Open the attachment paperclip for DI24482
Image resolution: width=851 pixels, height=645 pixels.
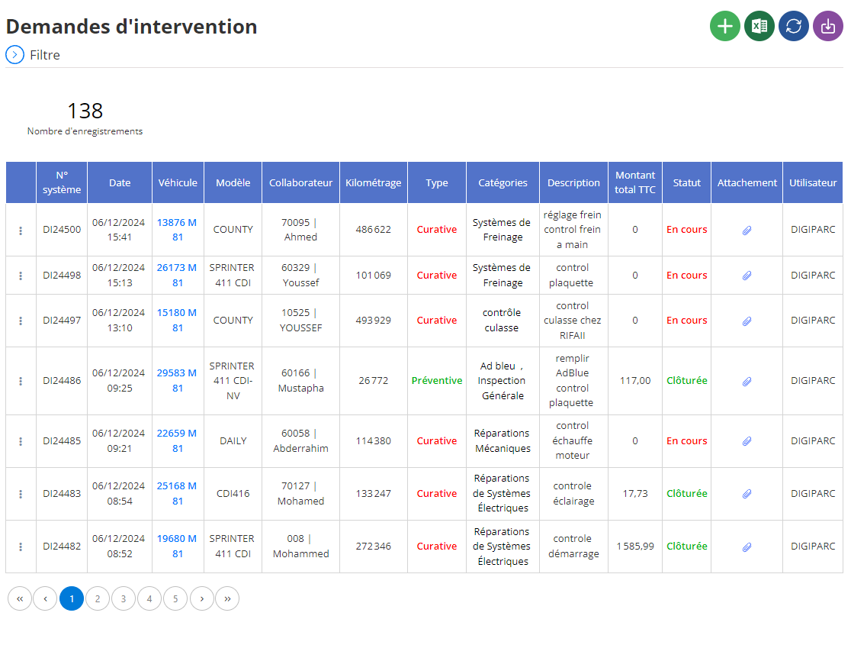[x=747, y=547]
